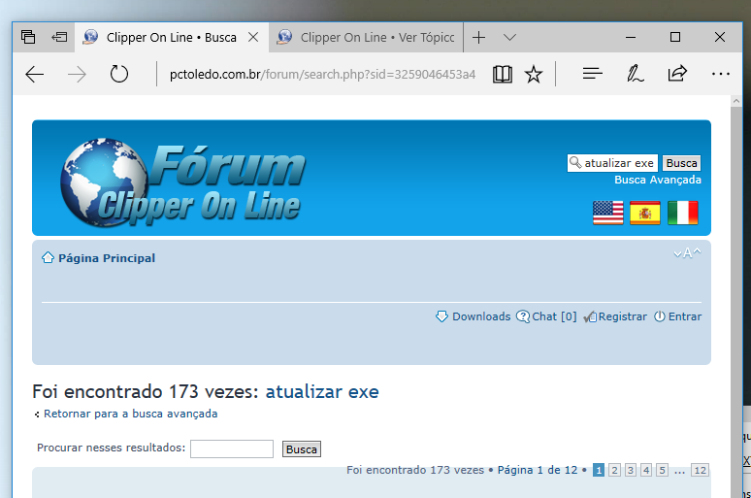Select the Italian flag language

point(683,213)
